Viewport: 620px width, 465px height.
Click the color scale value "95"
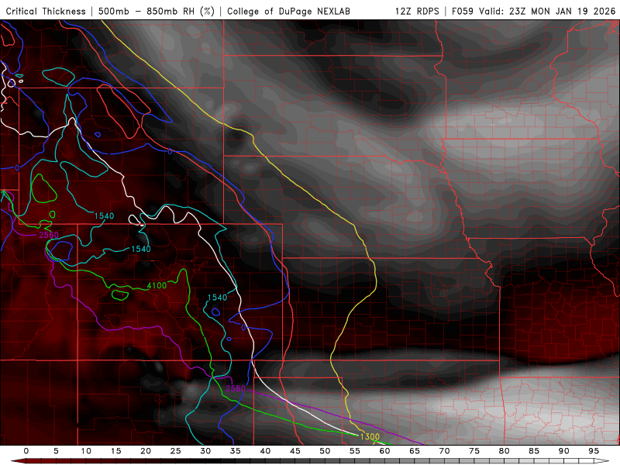pyautogui.click(x=594, y=451)
